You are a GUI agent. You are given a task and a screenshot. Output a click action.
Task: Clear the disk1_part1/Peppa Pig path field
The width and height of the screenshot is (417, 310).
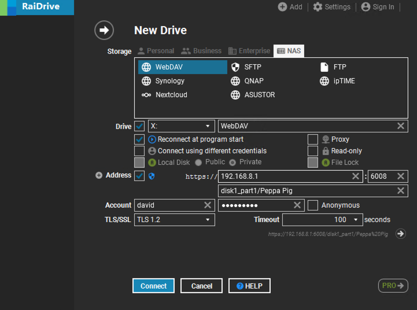point(401,191)
